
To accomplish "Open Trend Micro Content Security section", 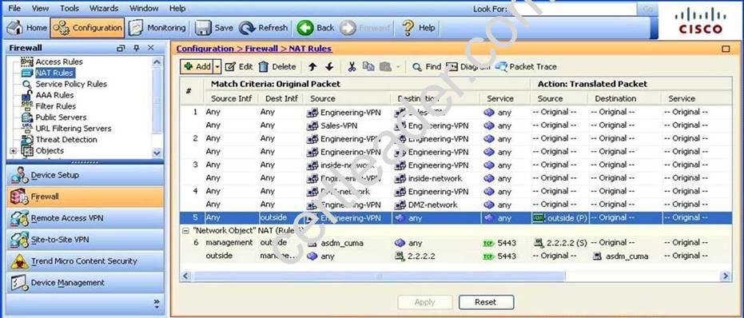I will click(85, 261).
